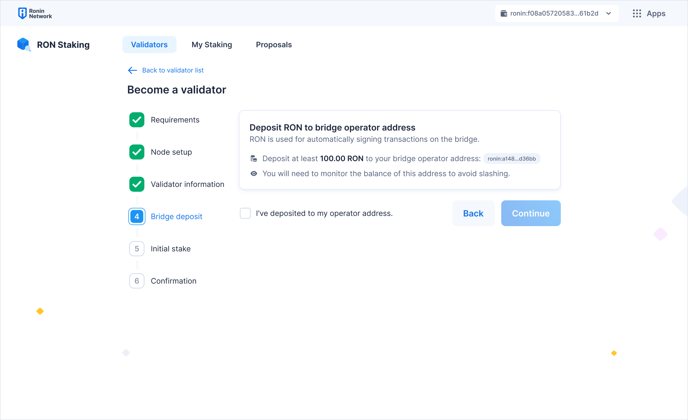Screen dimensions: 688x420
Task: Click the '100.00 RON' amount text
Action: point(342,159)
